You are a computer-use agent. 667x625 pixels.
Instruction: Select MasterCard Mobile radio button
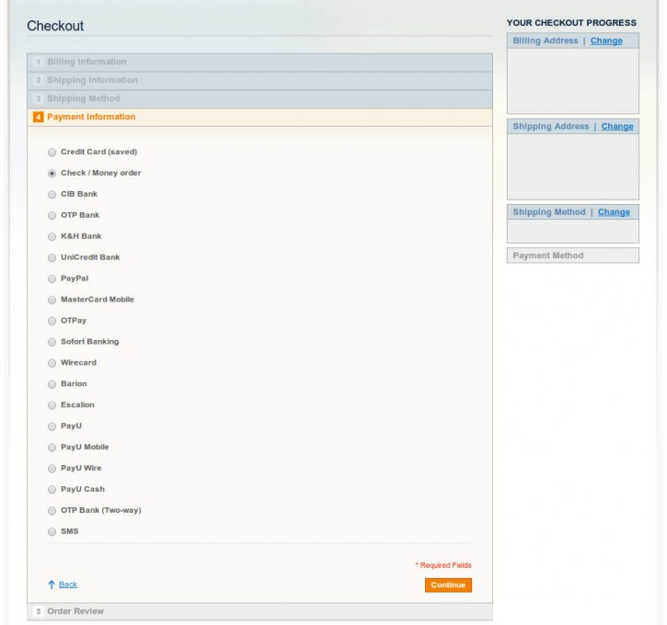click(52, 300)
